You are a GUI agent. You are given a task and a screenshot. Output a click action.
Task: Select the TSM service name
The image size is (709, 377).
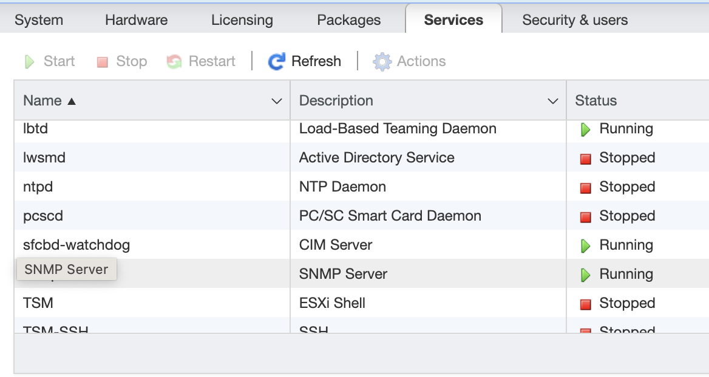(x=38, y=303)
